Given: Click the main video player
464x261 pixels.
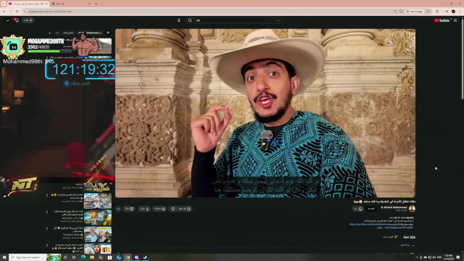Looking at the screenshot, I should 265,113.
